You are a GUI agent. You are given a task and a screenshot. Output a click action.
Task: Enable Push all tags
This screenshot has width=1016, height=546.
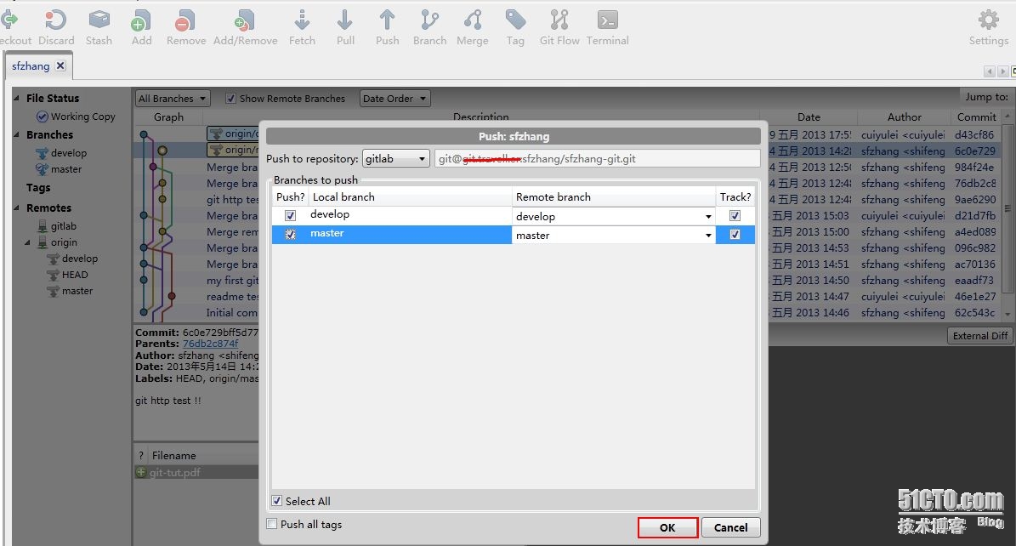click(x=272, y=524)
